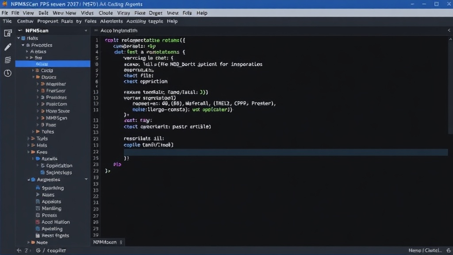Click line number 1 in editor gutter
The width and height of the screenshot is (453, 255).
click(x=97, y=40)
